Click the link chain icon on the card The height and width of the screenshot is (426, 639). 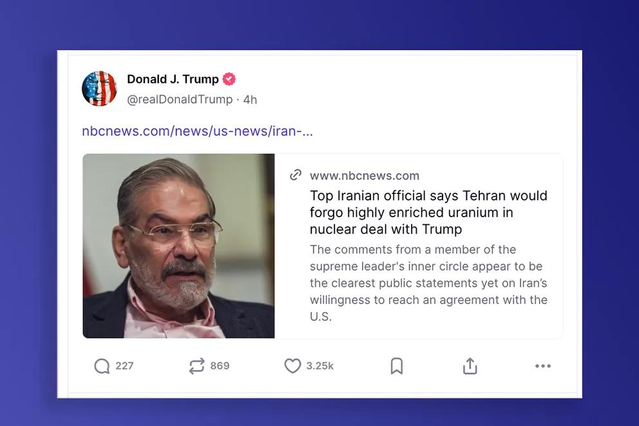[x=296, y=175]
